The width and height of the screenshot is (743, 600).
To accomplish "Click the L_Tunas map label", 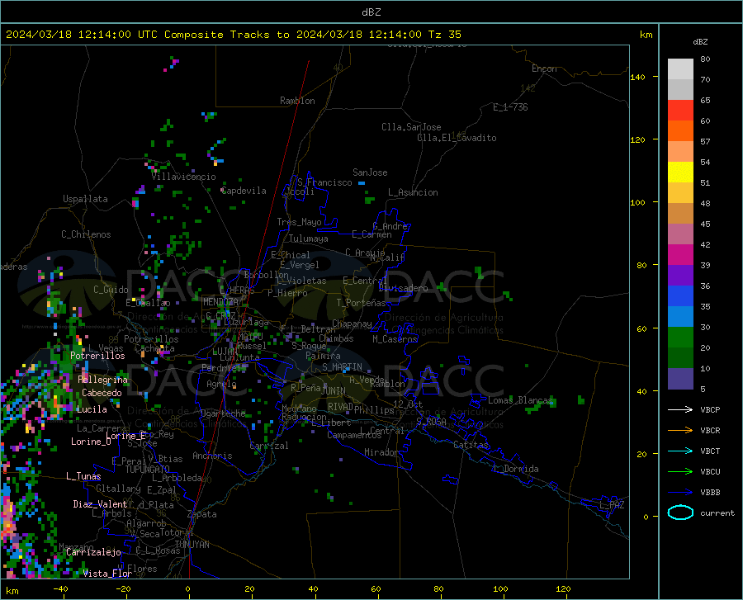I will pyautogui.click(x=83, y=476).
